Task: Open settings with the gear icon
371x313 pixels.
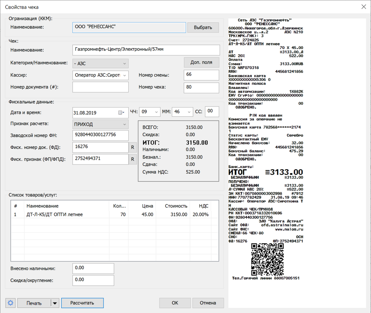Action: coord(11,303)
